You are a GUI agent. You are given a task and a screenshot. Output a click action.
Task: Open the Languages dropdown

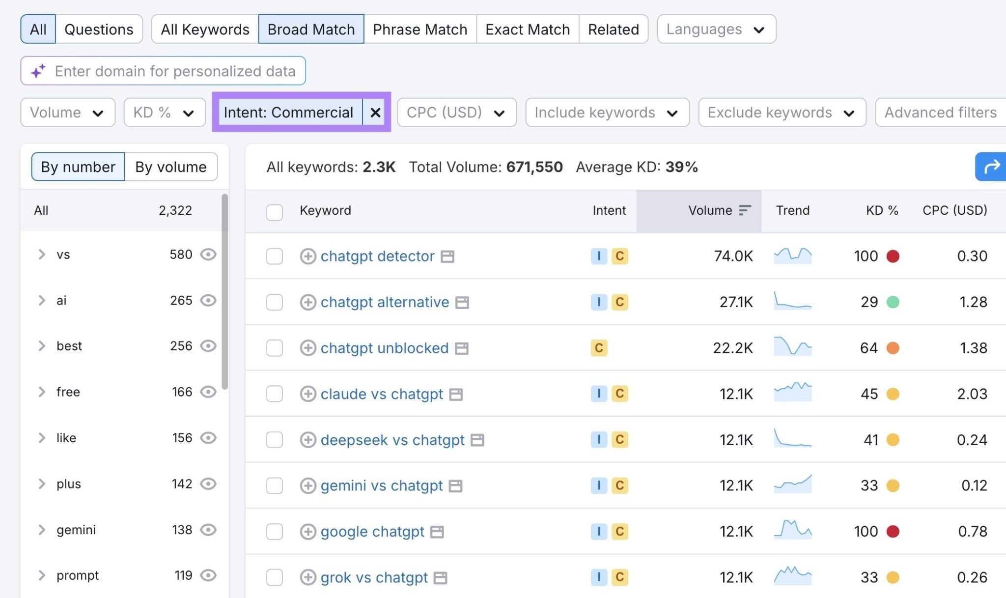[x=716, y=29]
